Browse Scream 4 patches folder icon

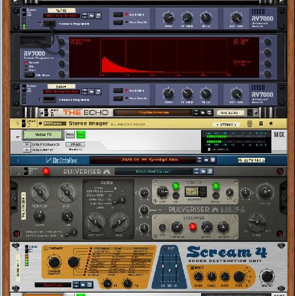(83, 284)
